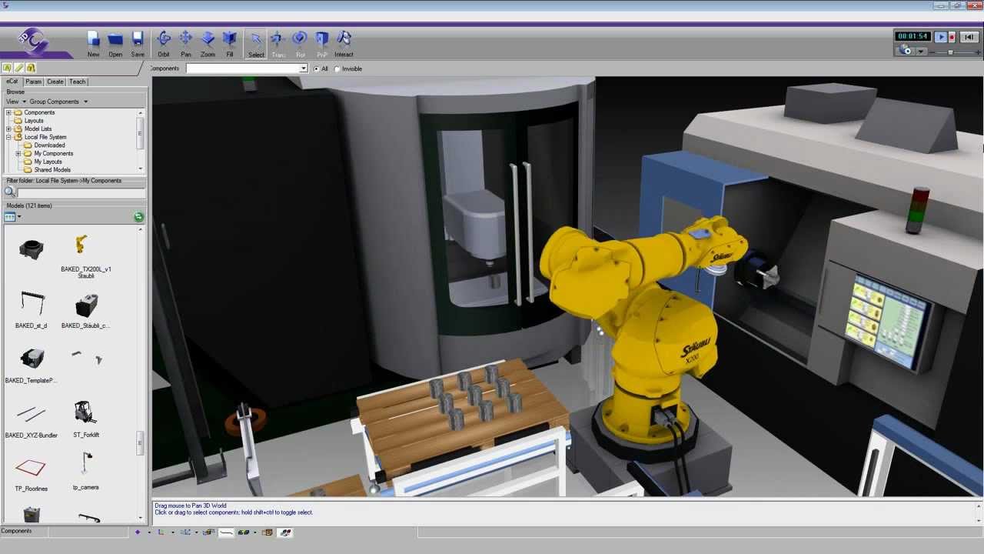Select the Layouts tree folder
This screenshot has width=984, height=554.
click(x=34, y=121)
